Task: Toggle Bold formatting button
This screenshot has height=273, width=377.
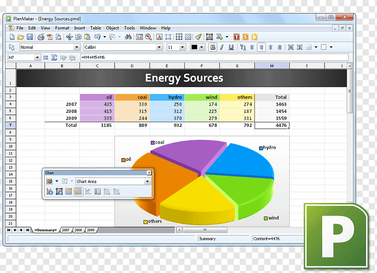Action: tap(213, 47)
